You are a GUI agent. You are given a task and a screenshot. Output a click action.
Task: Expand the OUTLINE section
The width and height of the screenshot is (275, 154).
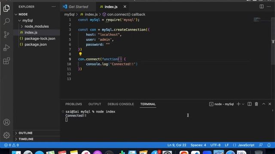point(24,133)
